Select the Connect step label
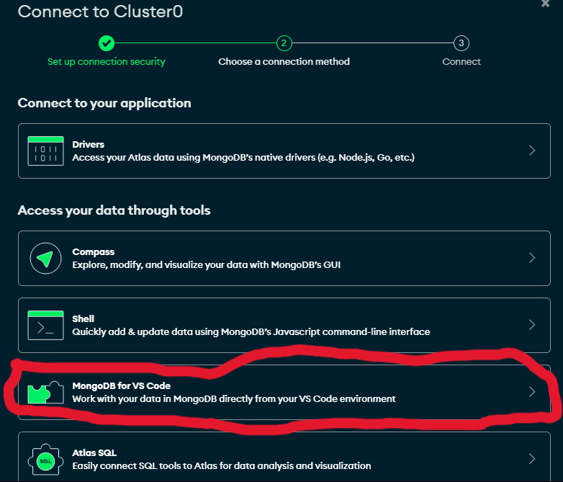The image size is (563, 482). pyautogui.click(x=461, y=61)
